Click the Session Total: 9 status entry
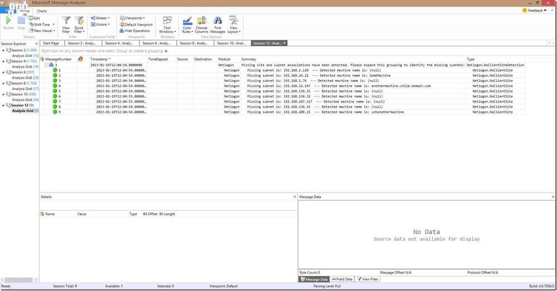This screenshot has height=291, width=557. [65, 286]
